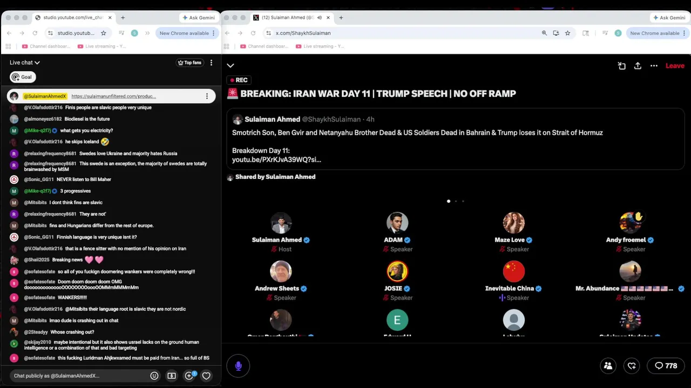The width and height of the screenshot is (691, 388).
Task: Open live chat three-dot options menu
Action: 211,63
